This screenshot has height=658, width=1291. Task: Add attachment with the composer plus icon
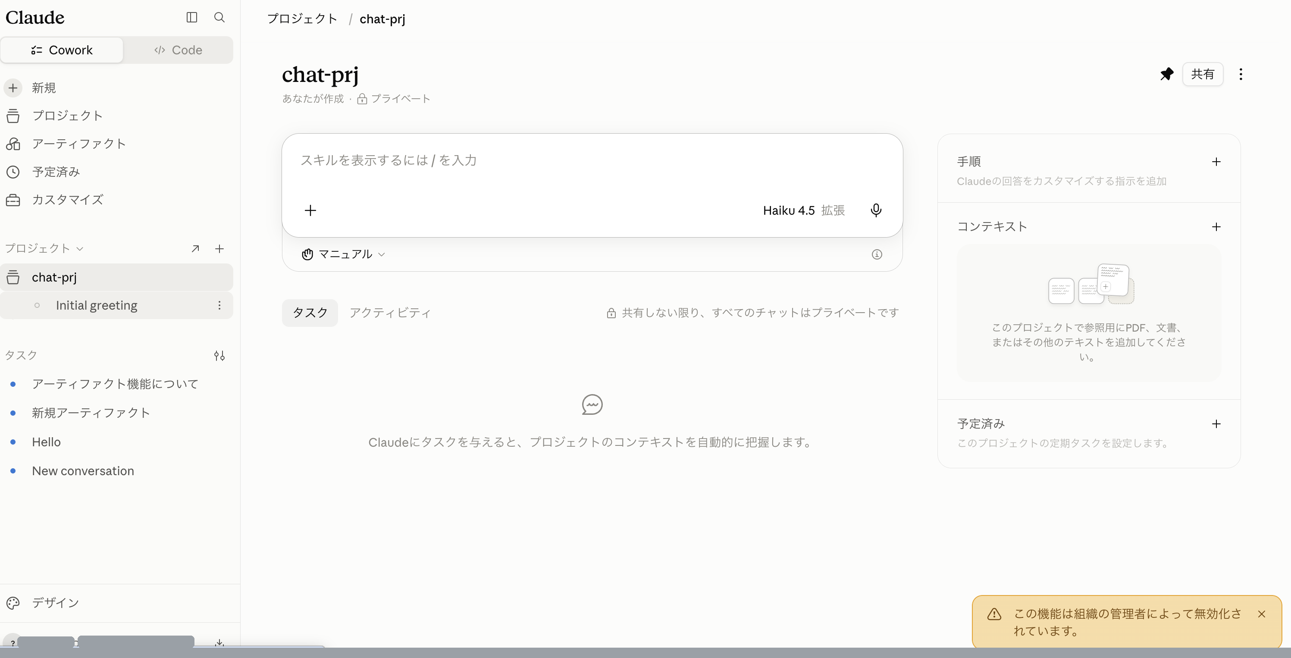[310, 210]
